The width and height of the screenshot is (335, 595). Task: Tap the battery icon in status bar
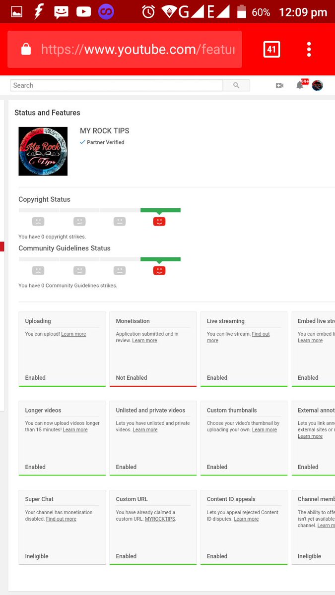point(241,11)
